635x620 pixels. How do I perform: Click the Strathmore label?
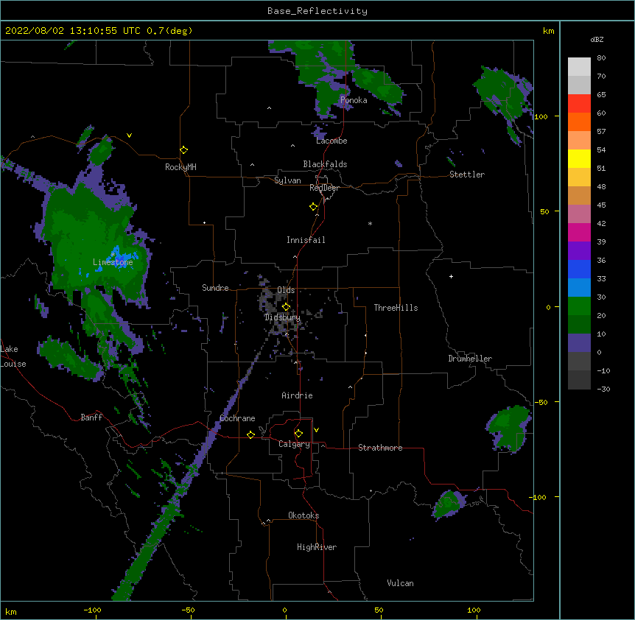(x=380, y=448)
